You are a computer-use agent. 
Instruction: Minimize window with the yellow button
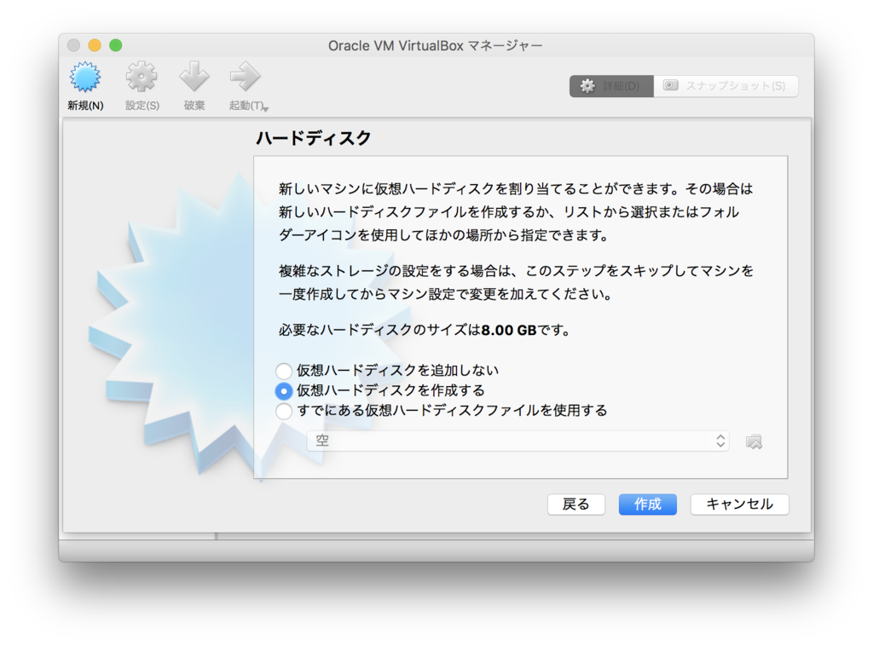click(95, 45)
